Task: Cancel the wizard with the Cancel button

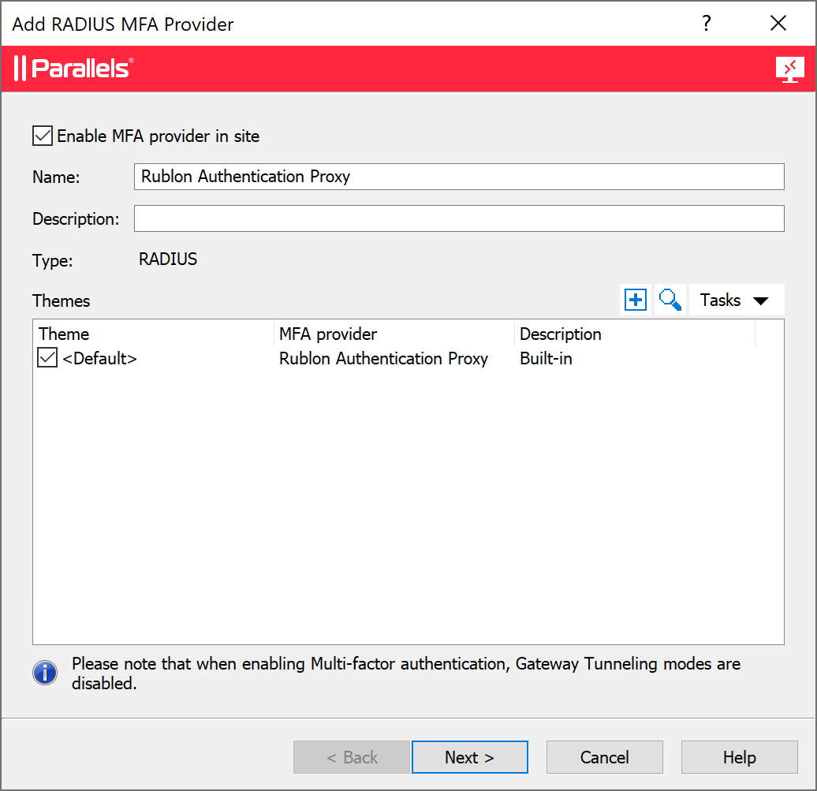Action: (x=604, y=757)
